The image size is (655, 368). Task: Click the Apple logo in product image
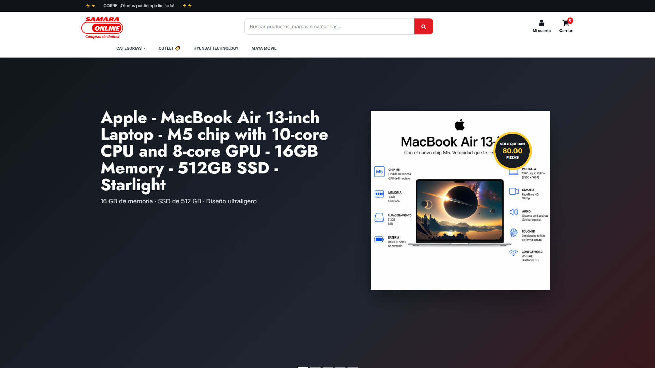pyautogui.click(x=460, y=124)
